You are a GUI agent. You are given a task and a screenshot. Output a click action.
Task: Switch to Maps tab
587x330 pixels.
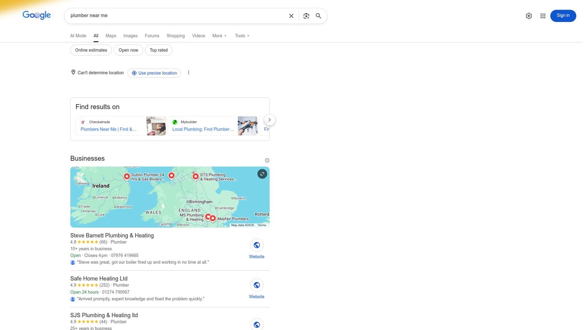tap(111, 36)
